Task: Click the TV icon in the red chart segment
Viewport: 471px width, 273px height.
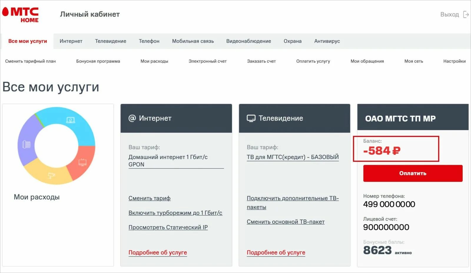Action: point(82,162)
